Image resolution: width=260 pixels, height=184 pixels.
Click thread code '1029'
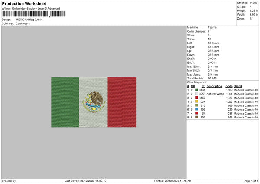[x=229, y=110]
